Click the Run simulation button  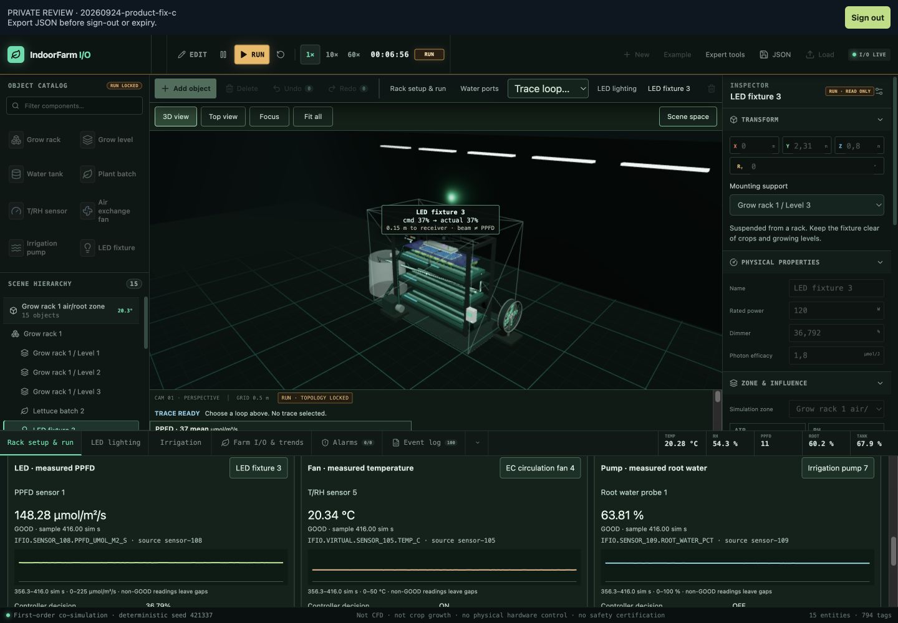[252, 55]
